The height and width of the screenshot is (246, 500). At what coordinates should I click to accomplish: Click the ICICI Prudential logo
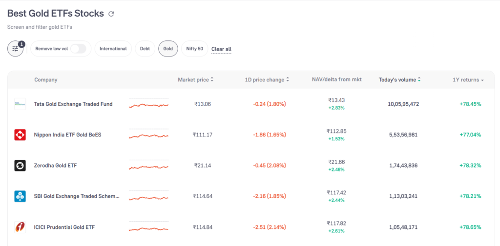[x=20, y=227]
